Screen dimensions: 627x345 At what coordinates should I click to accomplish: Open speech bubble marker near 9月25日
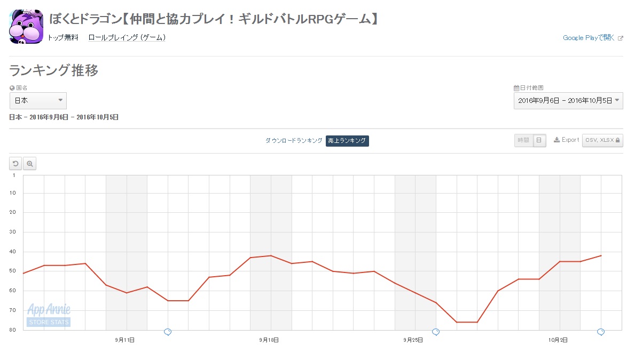(x=436, y=332)
